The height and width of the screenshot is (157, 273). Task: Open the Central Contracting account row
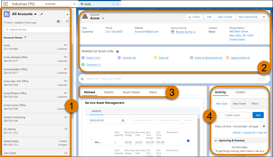point(35,119)
